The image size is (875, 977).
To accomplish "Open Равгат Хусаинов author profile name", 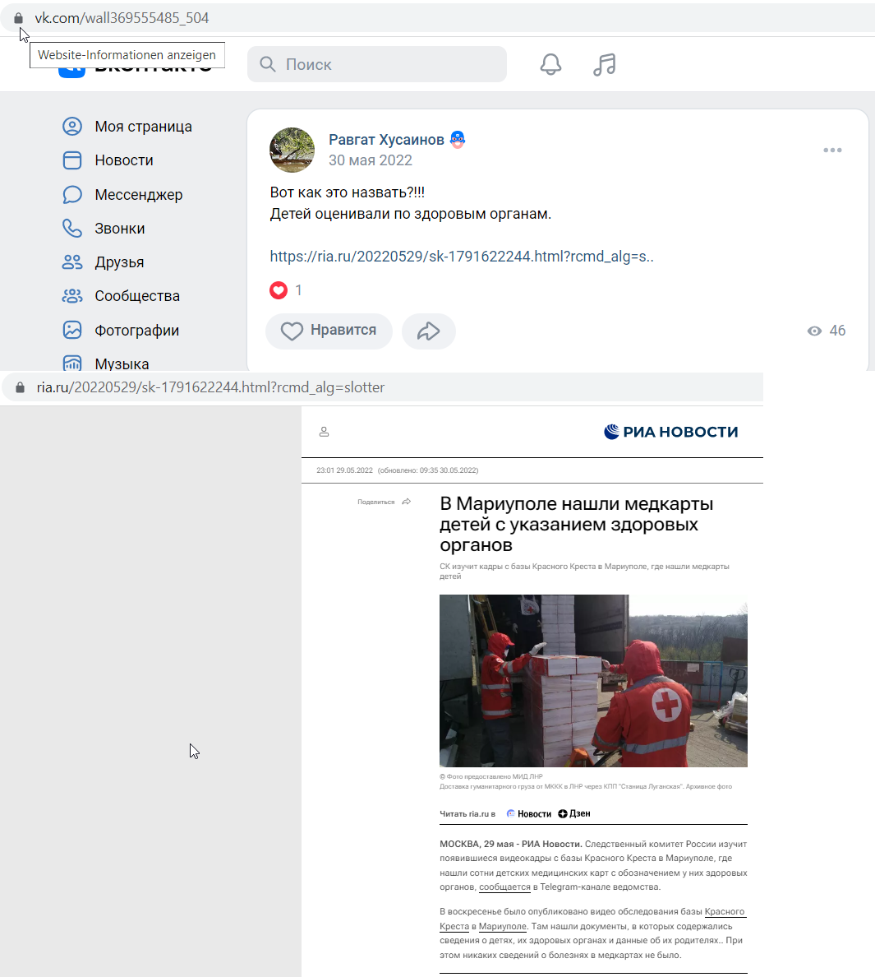I will [x=386, y=140].
